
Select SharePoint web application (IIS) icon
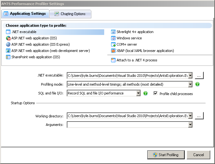click(x=8, y=57)
